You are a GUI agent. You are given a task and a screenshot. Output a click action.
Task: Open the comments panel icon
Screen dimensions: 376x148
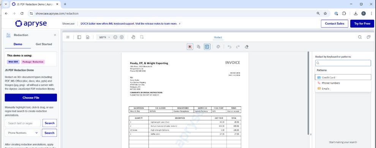[368, 37]
